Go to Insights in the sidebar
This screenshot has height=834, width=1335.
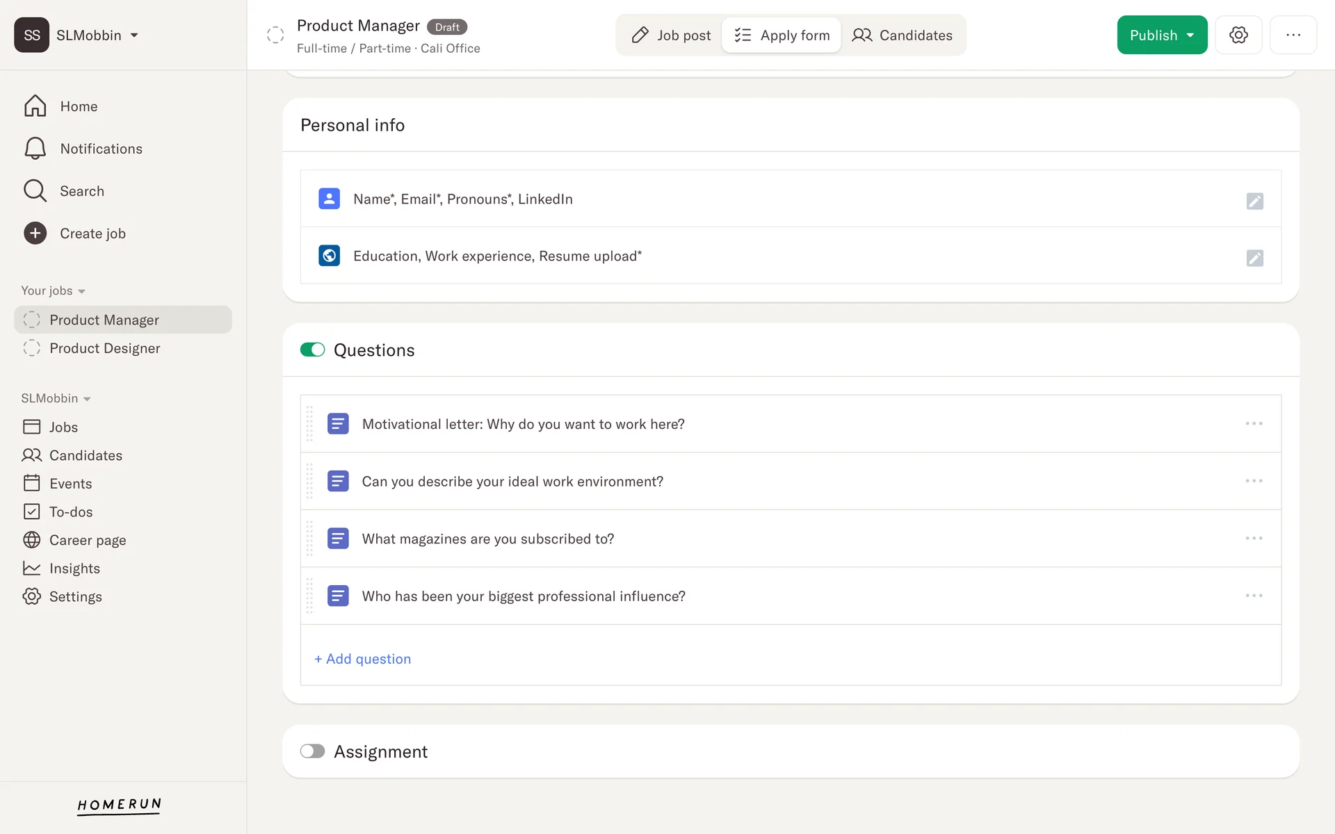click(74, 569)
